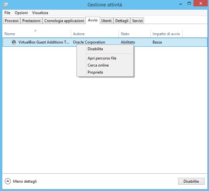Click the VirtualBox Guest Additions T... entry name
This screenshot has width=209, height=191.
click(44, 42)
